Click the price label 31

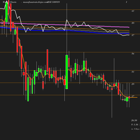[133, 72]
